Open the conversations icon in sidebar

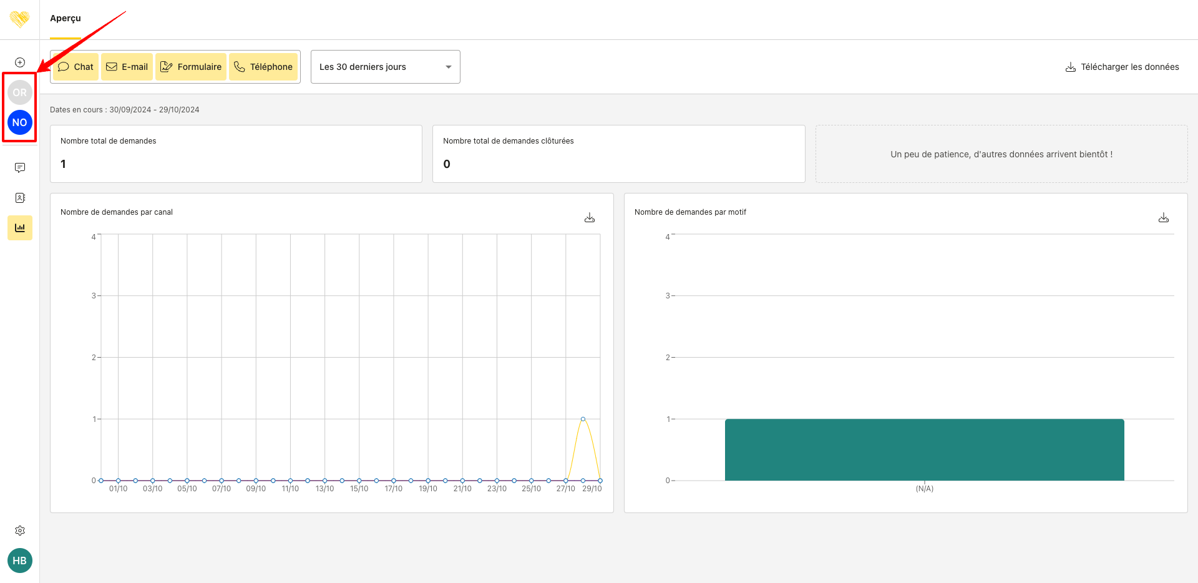(x=20, y=168)
